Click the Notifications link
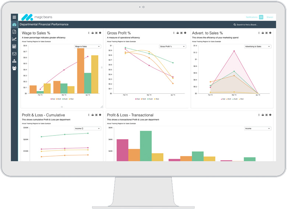This screenshot has width=287, height=210. [x=252, y=17]
